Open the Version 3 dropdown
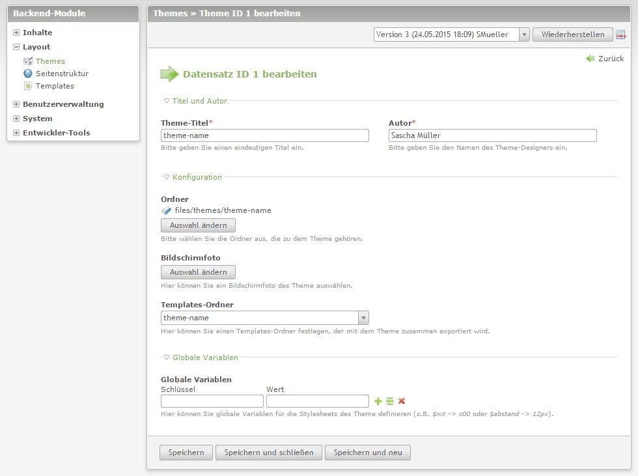638x476 pixels. tap(451, 35)
